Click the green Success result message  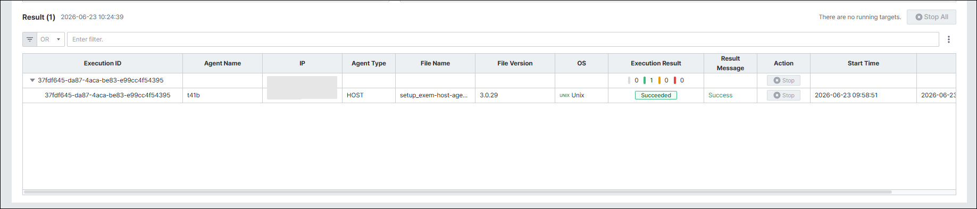click(x=720, y=95)
